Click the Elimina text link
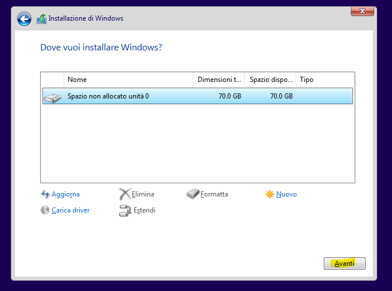The width and height of the screenshot is (392, 291). (143, 194)
